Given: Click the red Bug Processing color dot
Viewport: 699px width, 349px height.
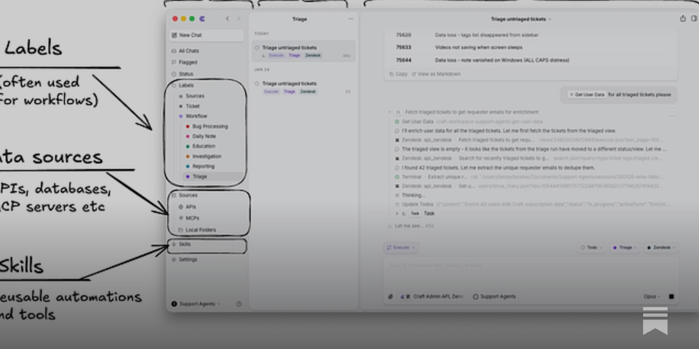Looking at the screenshot, I should pos(188,127).
